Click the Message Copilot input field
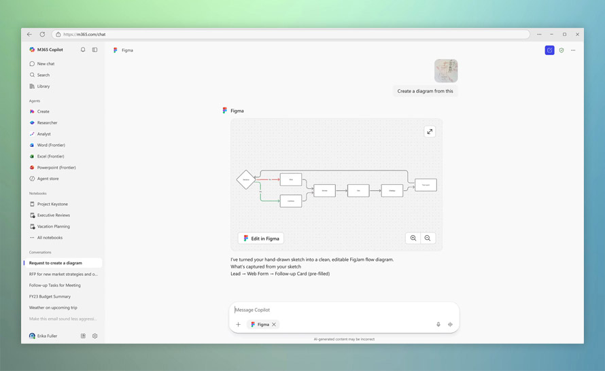Viewport: 605px width, 371px height. (344, 310)
